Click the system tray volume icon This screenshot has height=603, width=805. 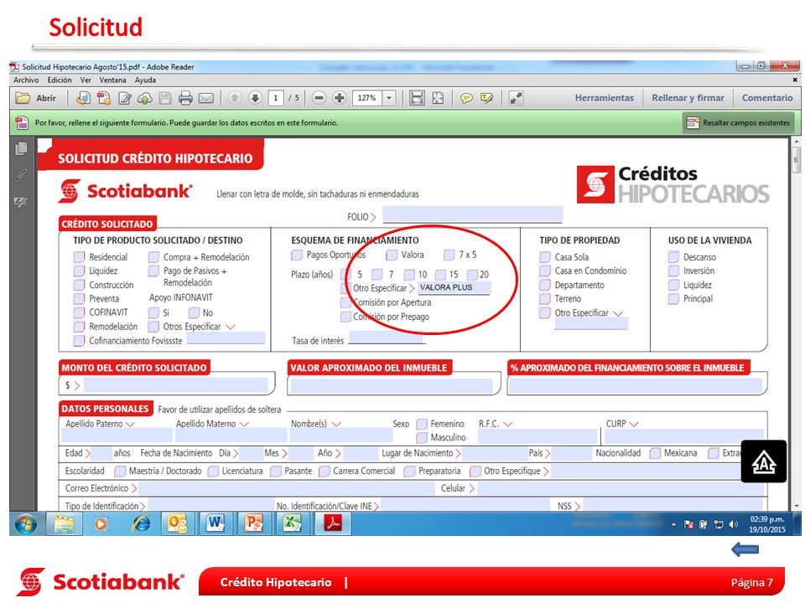coord(733,524)
